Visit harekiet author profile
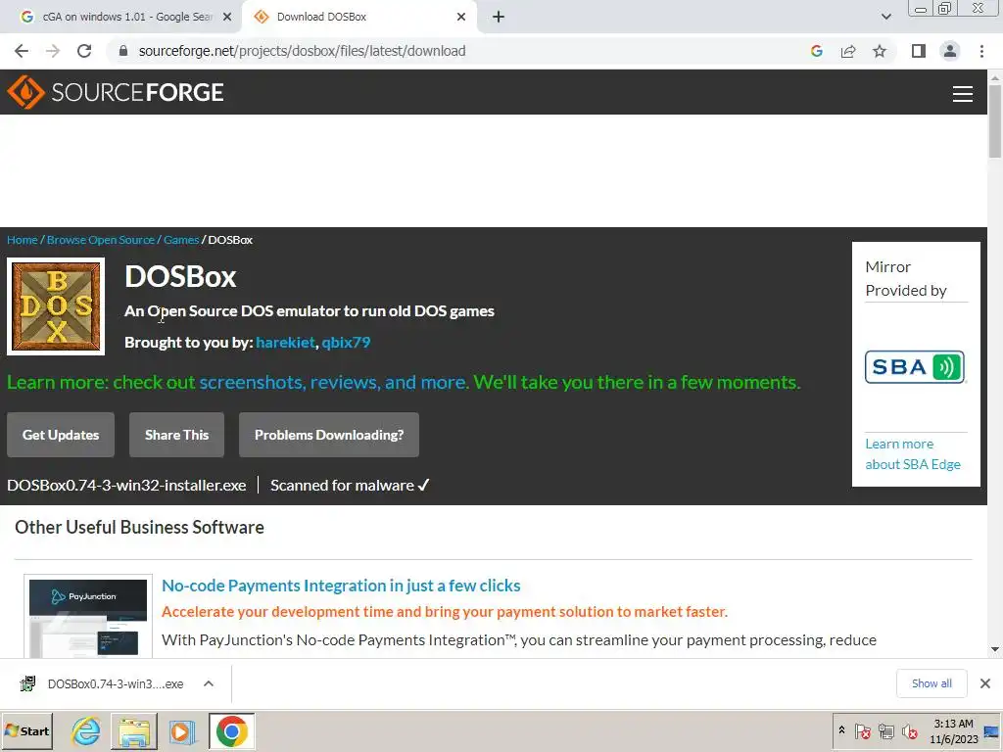 pyautogui.click(x=285, y=342)
